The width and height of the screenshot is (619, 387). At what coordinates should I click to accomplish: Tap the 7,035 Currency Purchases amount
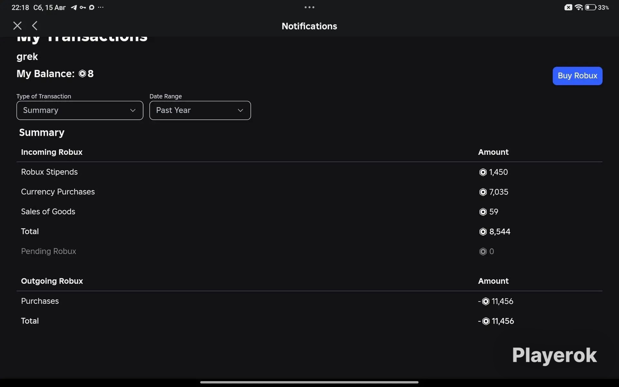(499, 192)
